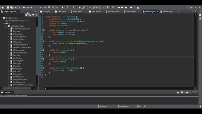Click the tip lightbulb in status bar

point(200,106)
